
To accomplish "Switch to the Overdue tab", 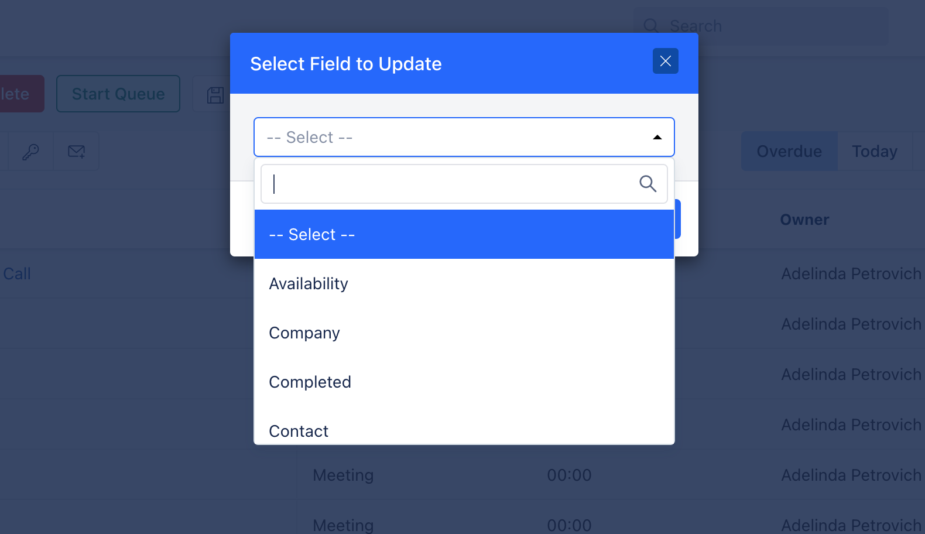I will pos(789,151).
